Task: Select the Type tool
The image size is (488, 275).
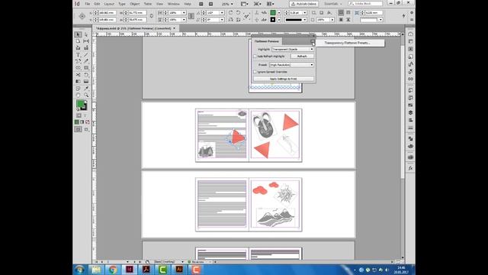Action: (x=78, y=55)
